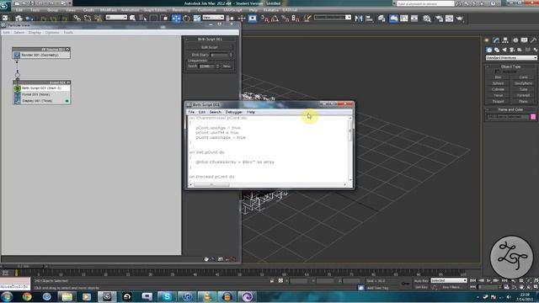Select Birth Script 001 operator in Event
539x303 pixels.
click(x=42, y=88)
